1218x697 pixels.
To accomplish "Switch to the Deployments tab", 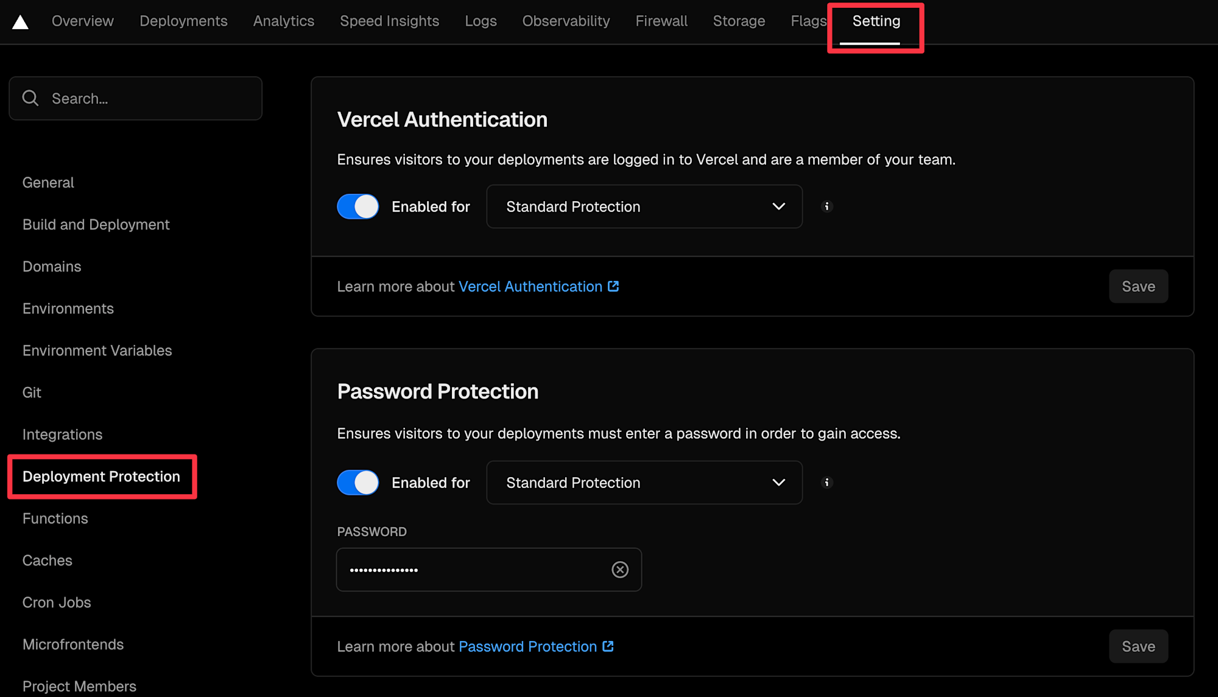I will [x=183, y=21].
